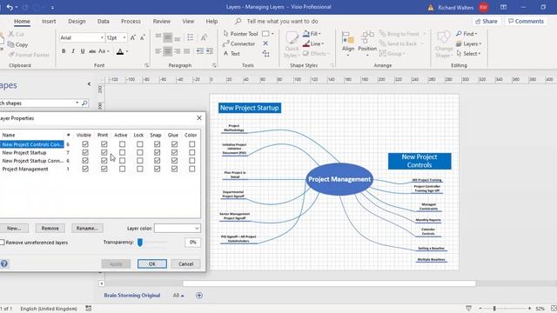Open Quick Styles gallery
557x313 pixels.
[292, 45]
